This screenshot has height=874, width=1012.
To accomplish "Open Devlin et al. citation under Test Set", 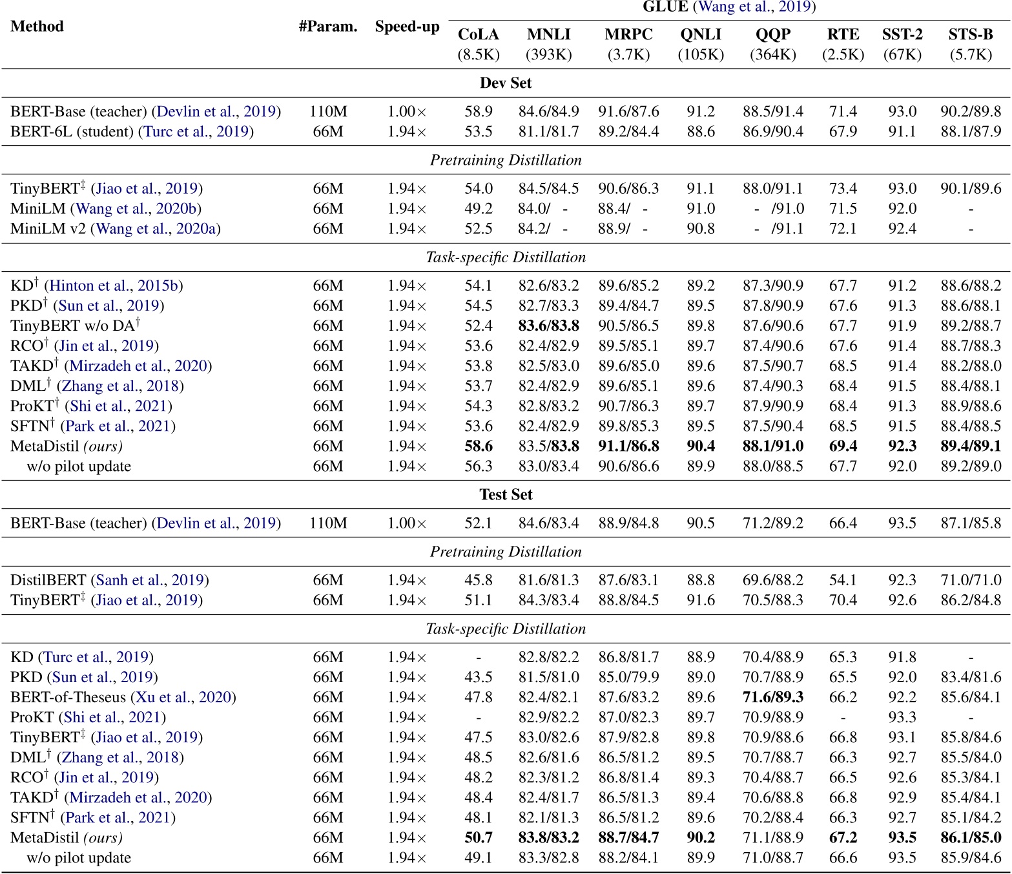I will pyautogui.click(x=216, y=523).
